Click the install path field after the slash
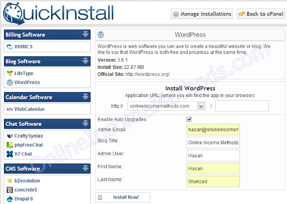Screen dimensions: 287x204 242,106
